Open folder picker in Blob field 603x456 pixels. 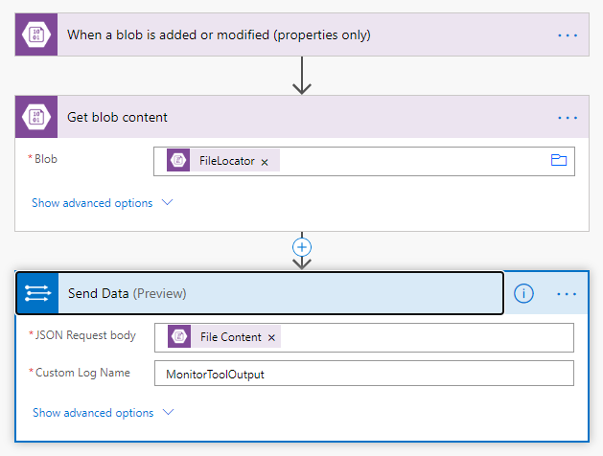tap(558, 160)
